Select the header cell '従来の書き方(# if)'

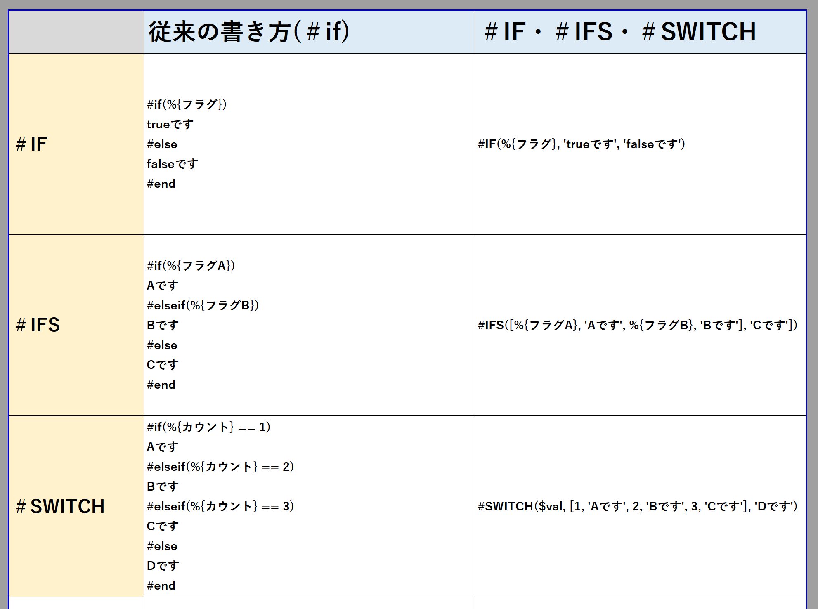(x=310, y=32)
